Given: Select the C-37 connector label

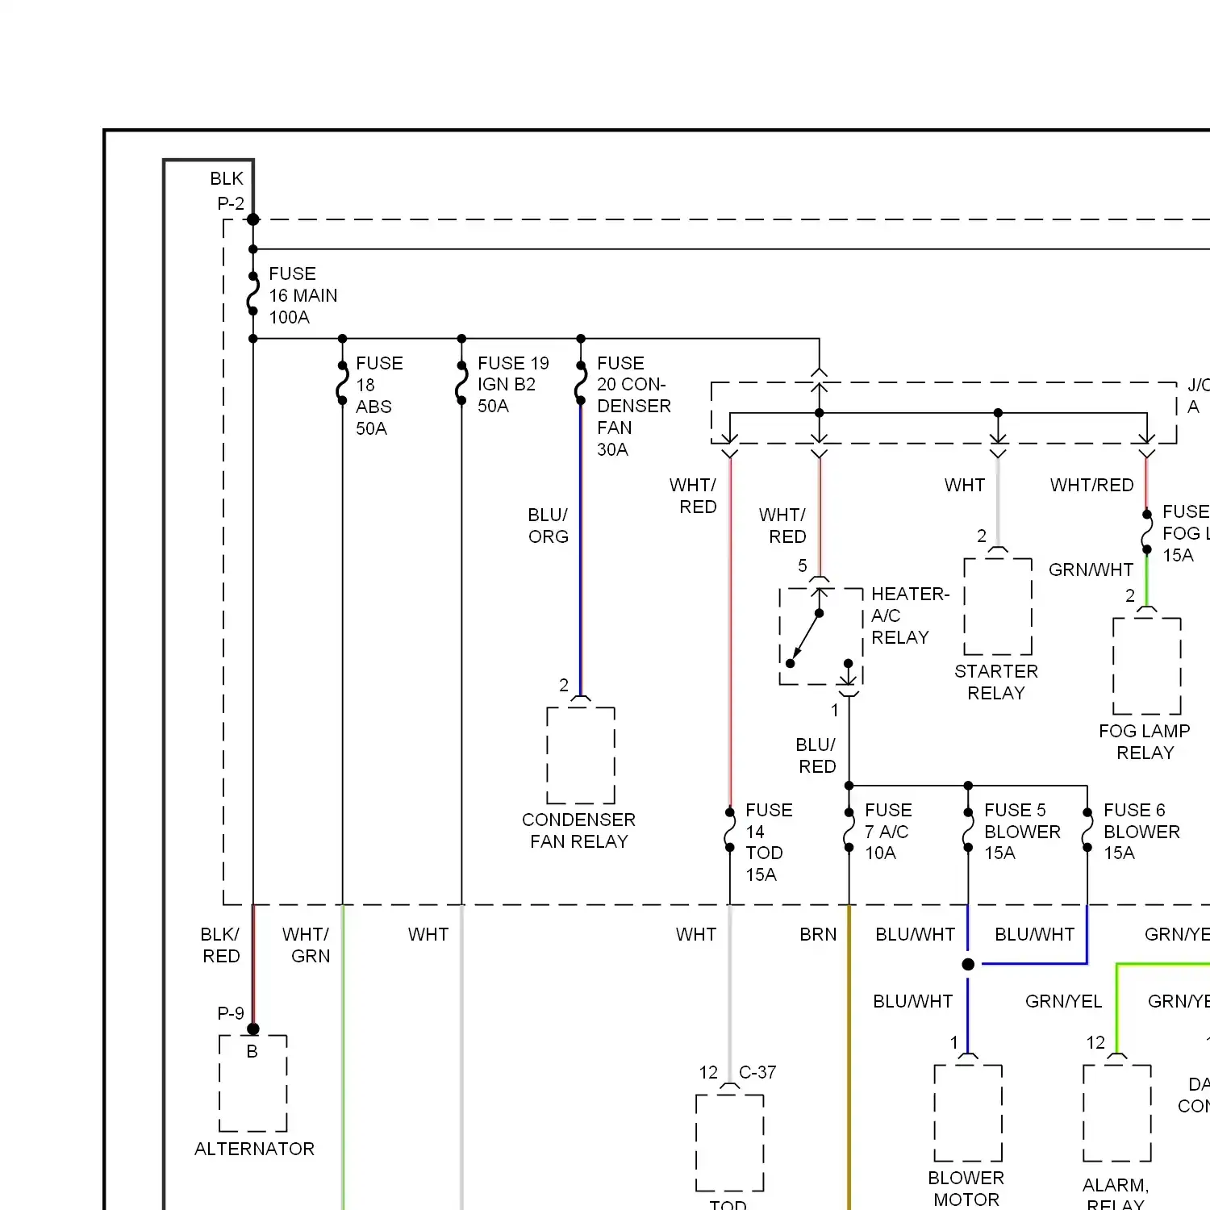Looking at the screenshot, I should click(757, 1072).
